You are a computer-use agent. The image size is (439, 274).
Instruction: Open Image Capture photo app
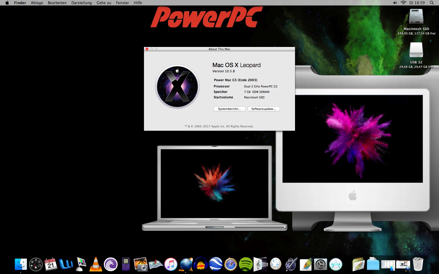[x=141, y=264]
